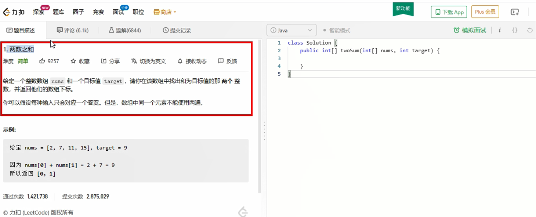The width and height of the screenshot is (536, 217).
Task: Go to 圈子 community page
Action: coord(78,12)
